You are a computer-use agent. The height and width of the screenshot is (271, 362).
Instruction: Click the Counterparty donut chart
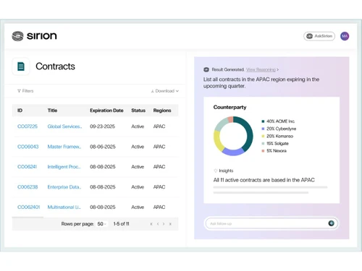(233, 136)
